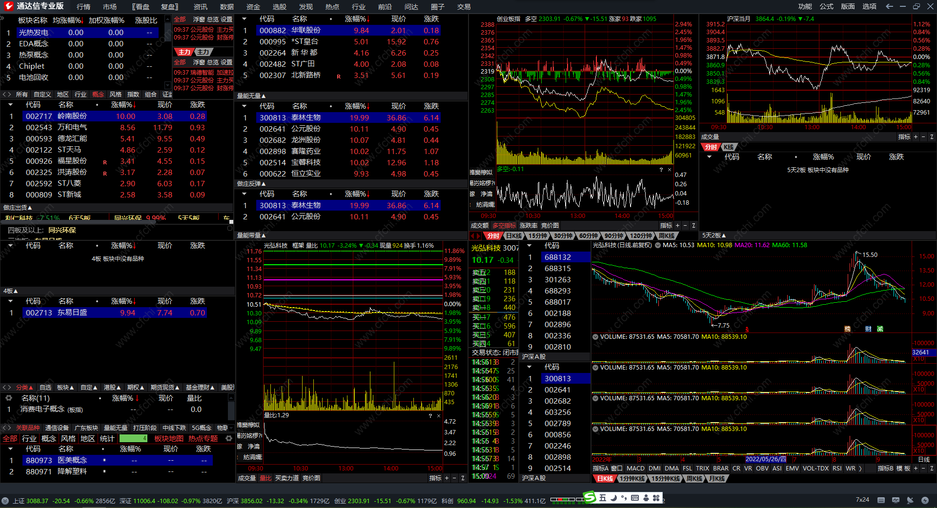Screen dimensions: 937x508
Task: Show the 买卖力道 indicator
Action: [287, 478]
